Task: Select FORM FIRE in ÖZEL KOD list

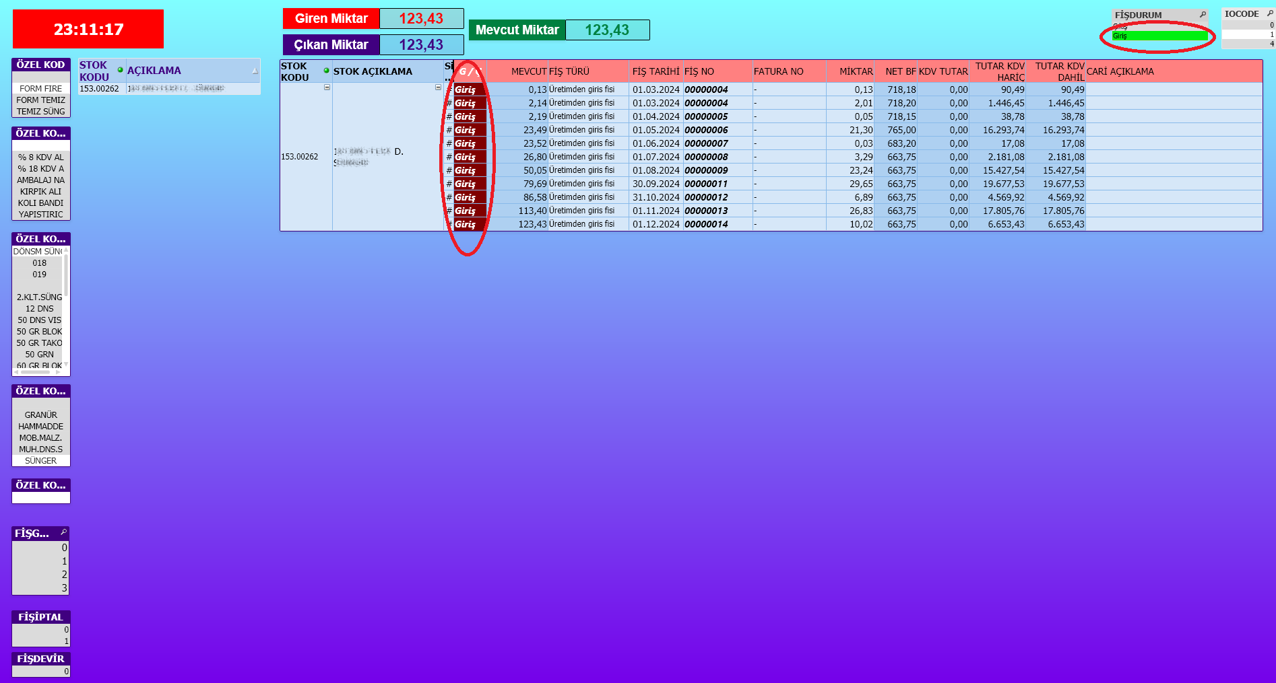Action: coord(40,88)
